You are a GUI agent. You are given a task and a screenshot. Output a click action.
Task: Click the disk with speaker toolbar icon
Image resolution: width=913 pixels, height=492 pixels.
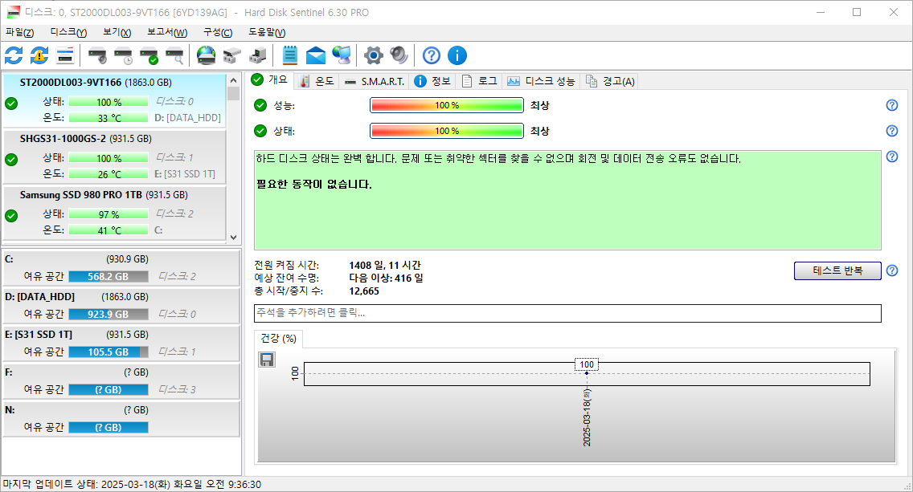coord(97,56)
